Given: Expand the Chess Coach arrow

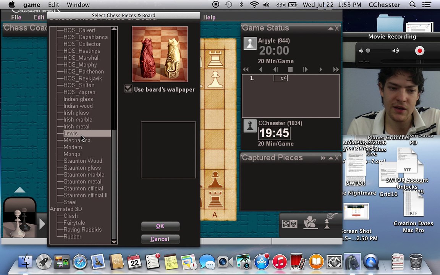Looking at the screenshot, I should coord(19,190).
